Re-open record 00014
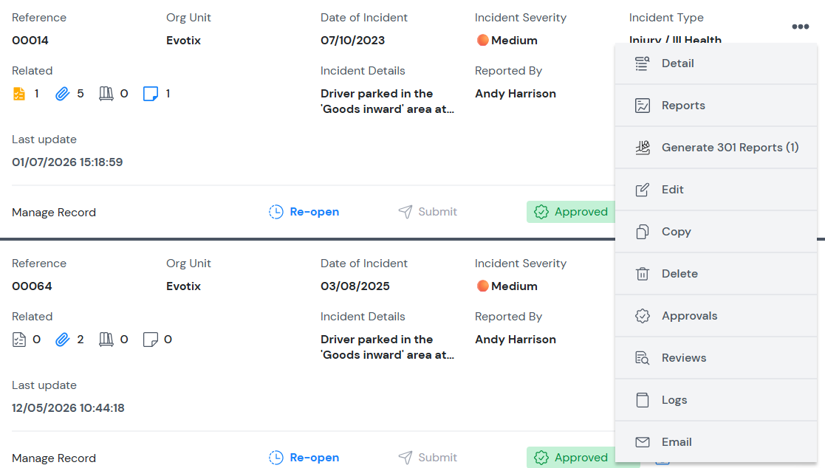 click(x=304, y=212)
